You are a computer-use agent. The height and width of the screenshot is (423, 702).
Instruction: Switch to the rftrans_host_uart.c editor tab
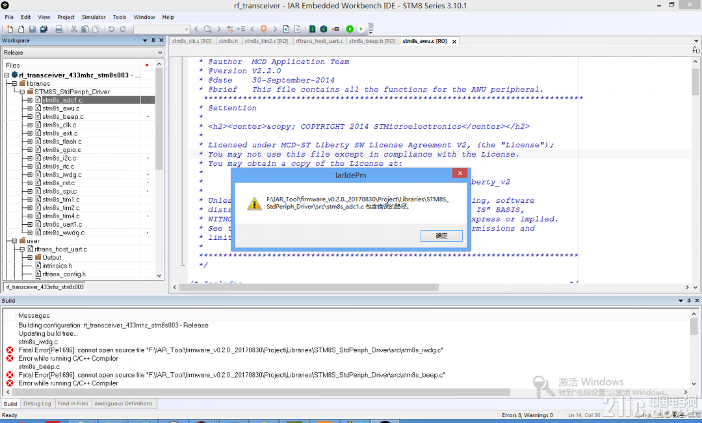click(x=319, y=41)
